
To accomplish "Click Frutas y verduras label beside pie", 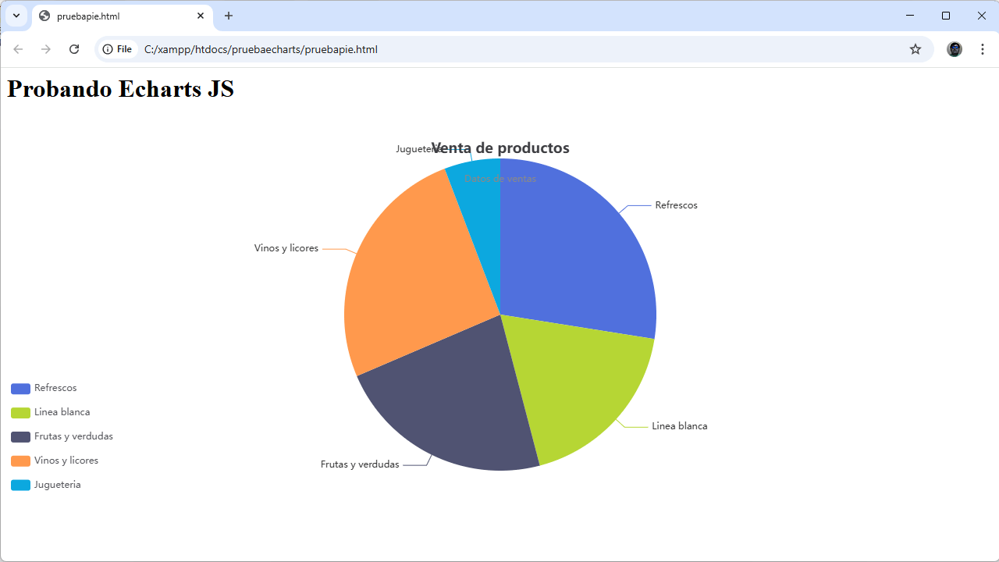I will (360, 464).
